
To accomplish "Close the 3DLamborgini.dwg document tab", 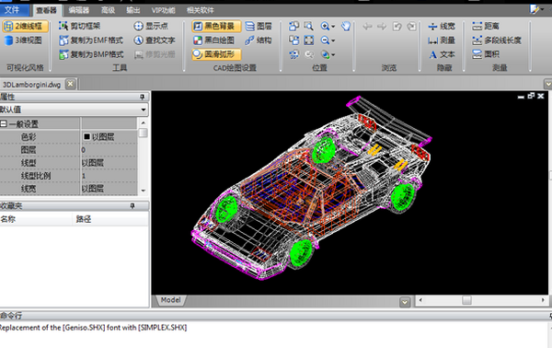I will pos(71,84).
